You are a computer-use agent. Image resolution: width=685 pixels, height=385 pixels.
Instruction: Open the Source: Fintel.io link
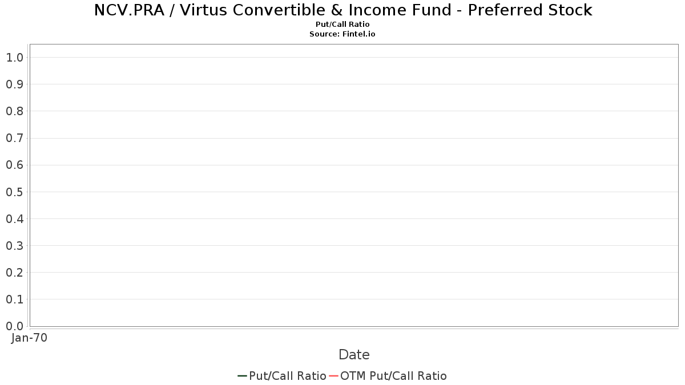tap(342, 34)
